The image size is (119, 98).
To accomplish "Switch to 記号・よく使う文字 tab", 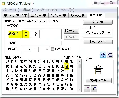I will click(15, 16).
